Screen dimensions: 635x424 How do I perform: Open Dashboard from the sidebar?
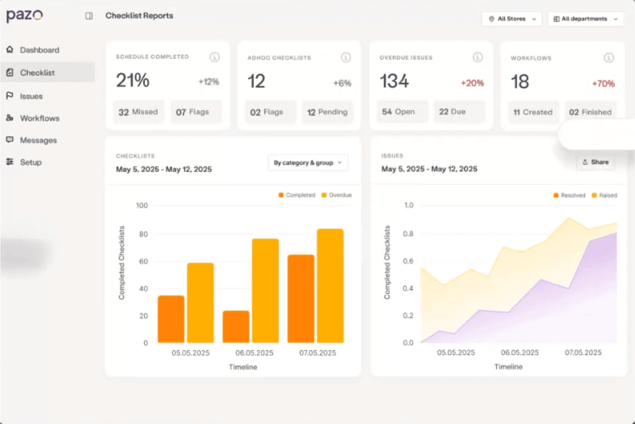click(48, 50)
